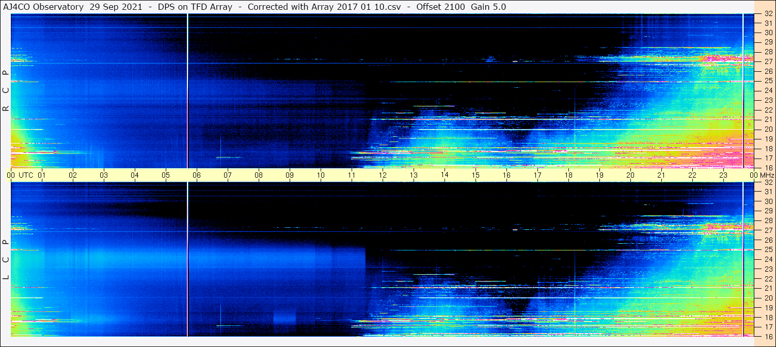Click hour 20 on the time axis
Viewport: 776px width, 347px height.
tap(630, 175)
